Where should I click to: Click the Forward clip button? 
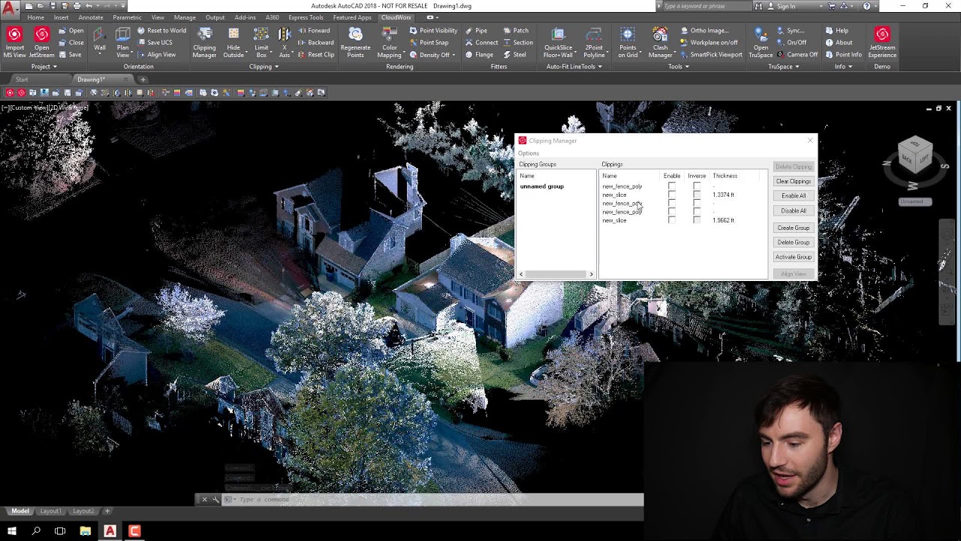pos(314,31)
